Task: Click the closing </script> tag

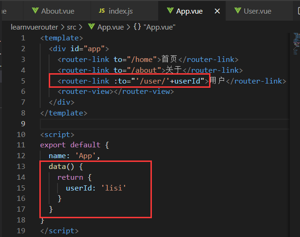Action: point(60,231)
